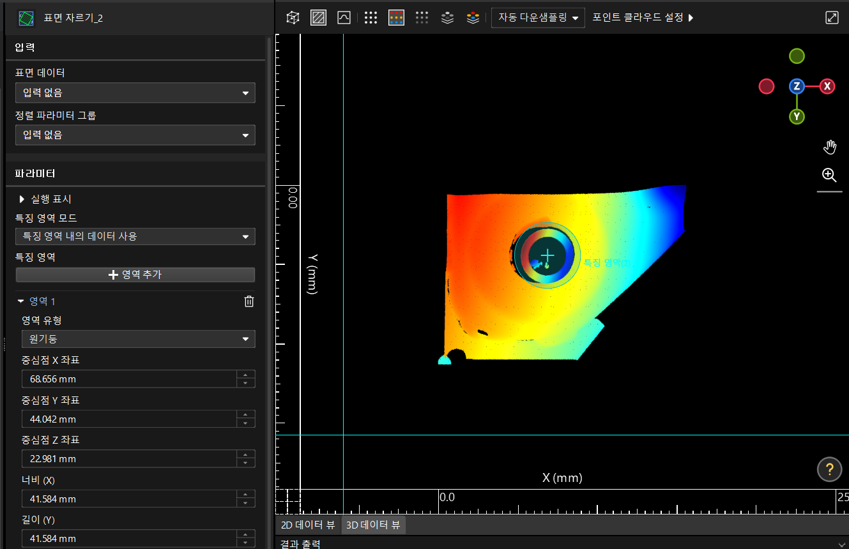
Task: Click the 중심점 Z 좌표 field showing 22.981 mm
Action: click(x=129, y=459)
